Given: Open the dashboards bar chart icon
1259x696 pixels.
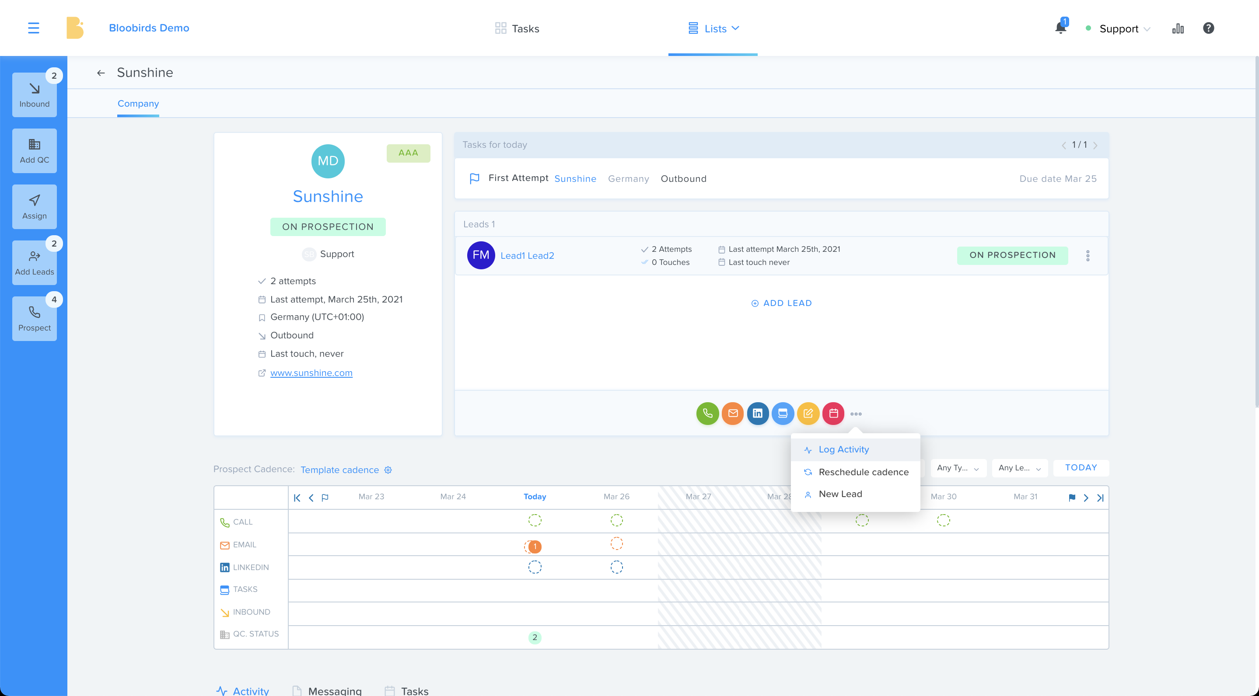Looking at the screenshot, I should pos(1178,28).
